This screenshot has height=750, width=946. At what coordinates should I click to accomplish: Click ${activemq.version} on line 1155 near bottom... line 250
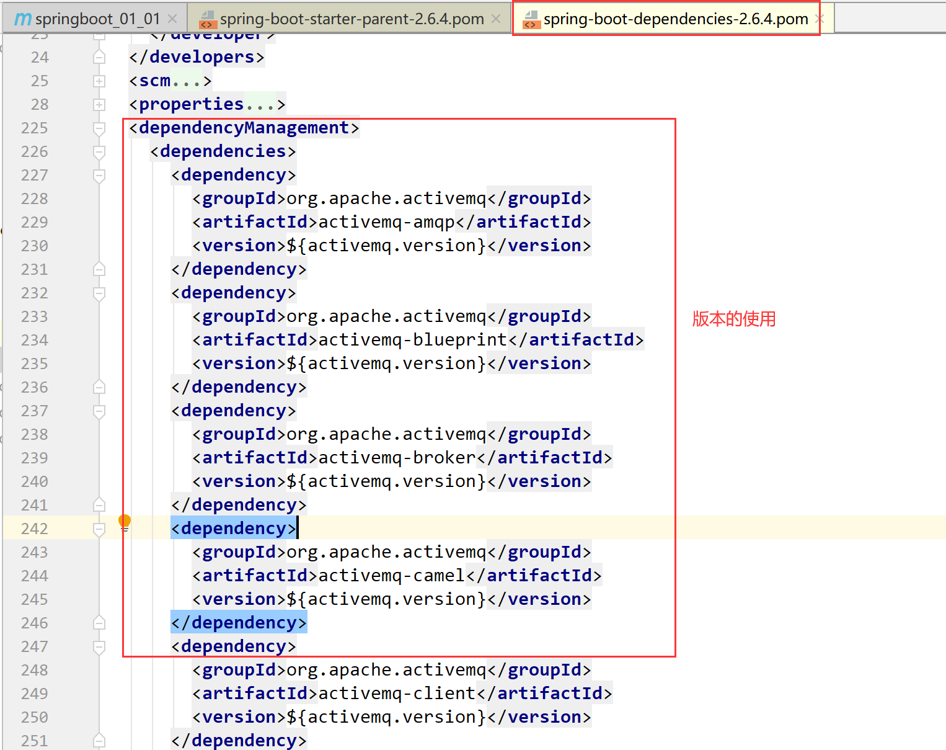pos(386,717)
